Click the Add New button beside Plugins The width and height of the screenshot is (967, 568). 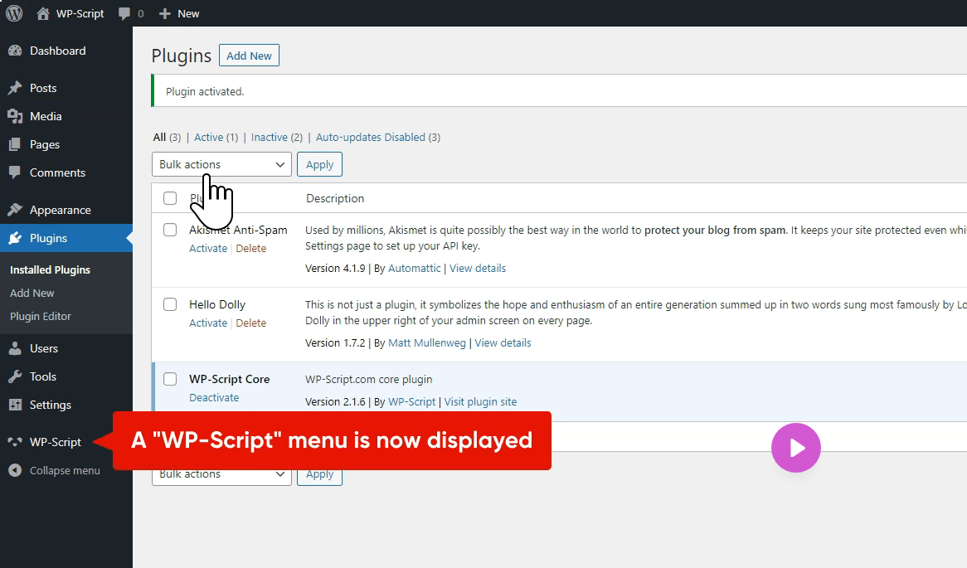tap(249, 56)
